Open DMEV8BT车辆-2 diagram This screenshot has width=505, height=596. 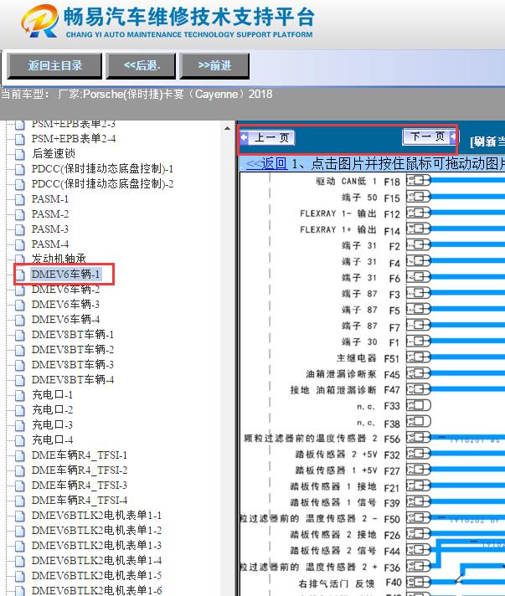point(73,349)
